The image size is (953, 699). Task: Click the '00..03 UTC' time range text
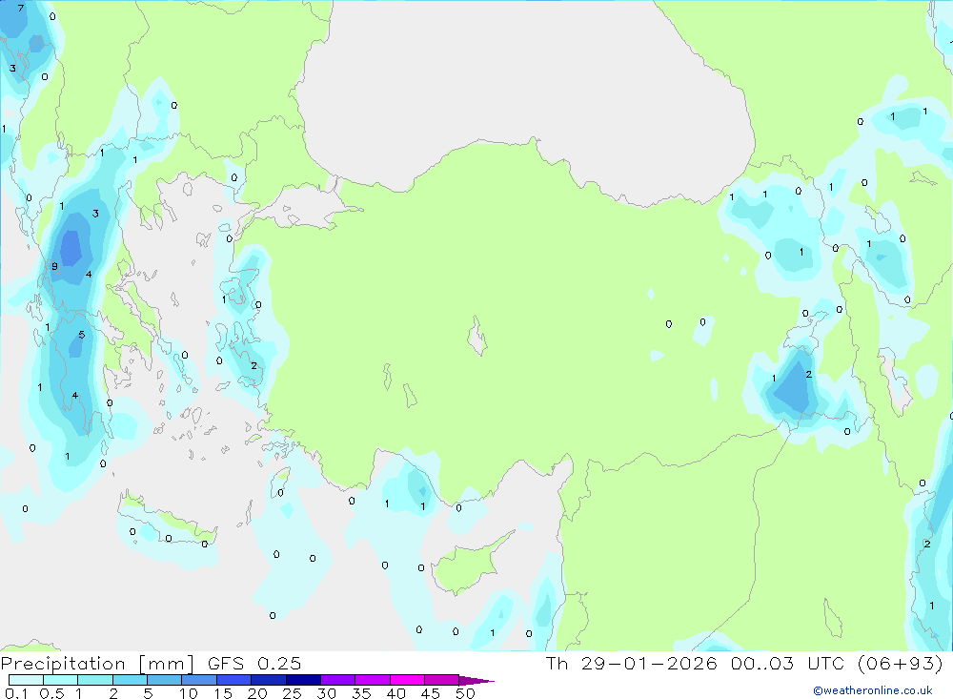coord(790,663)
